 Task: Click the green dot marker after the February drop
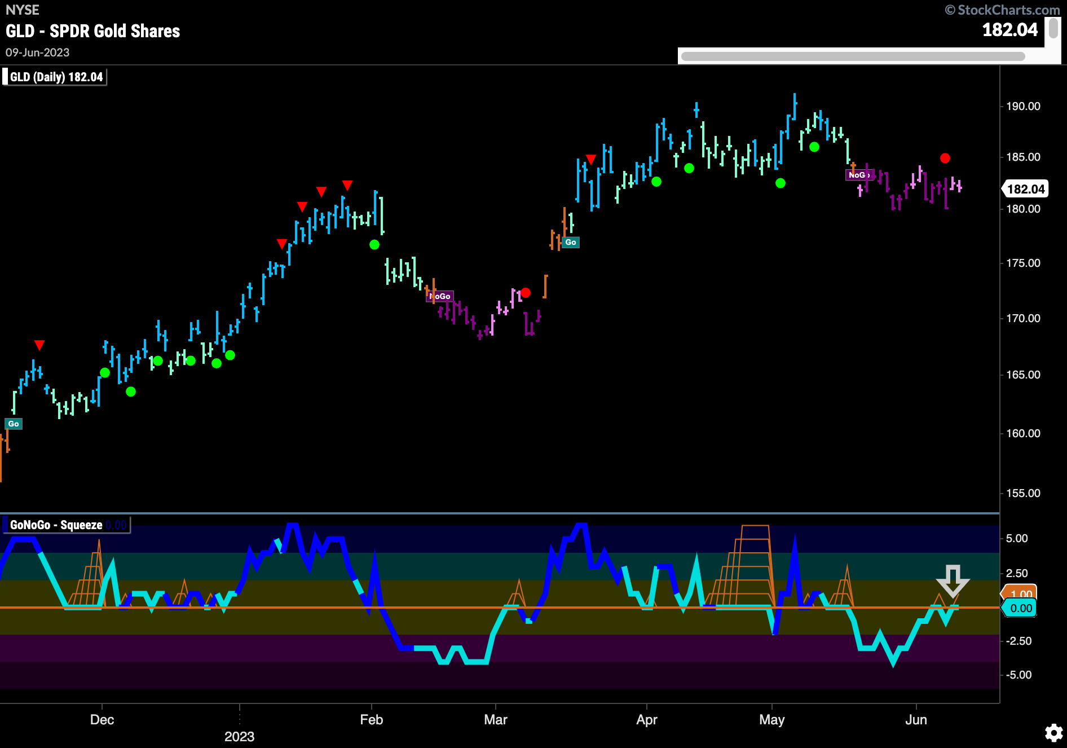[374, 245]
